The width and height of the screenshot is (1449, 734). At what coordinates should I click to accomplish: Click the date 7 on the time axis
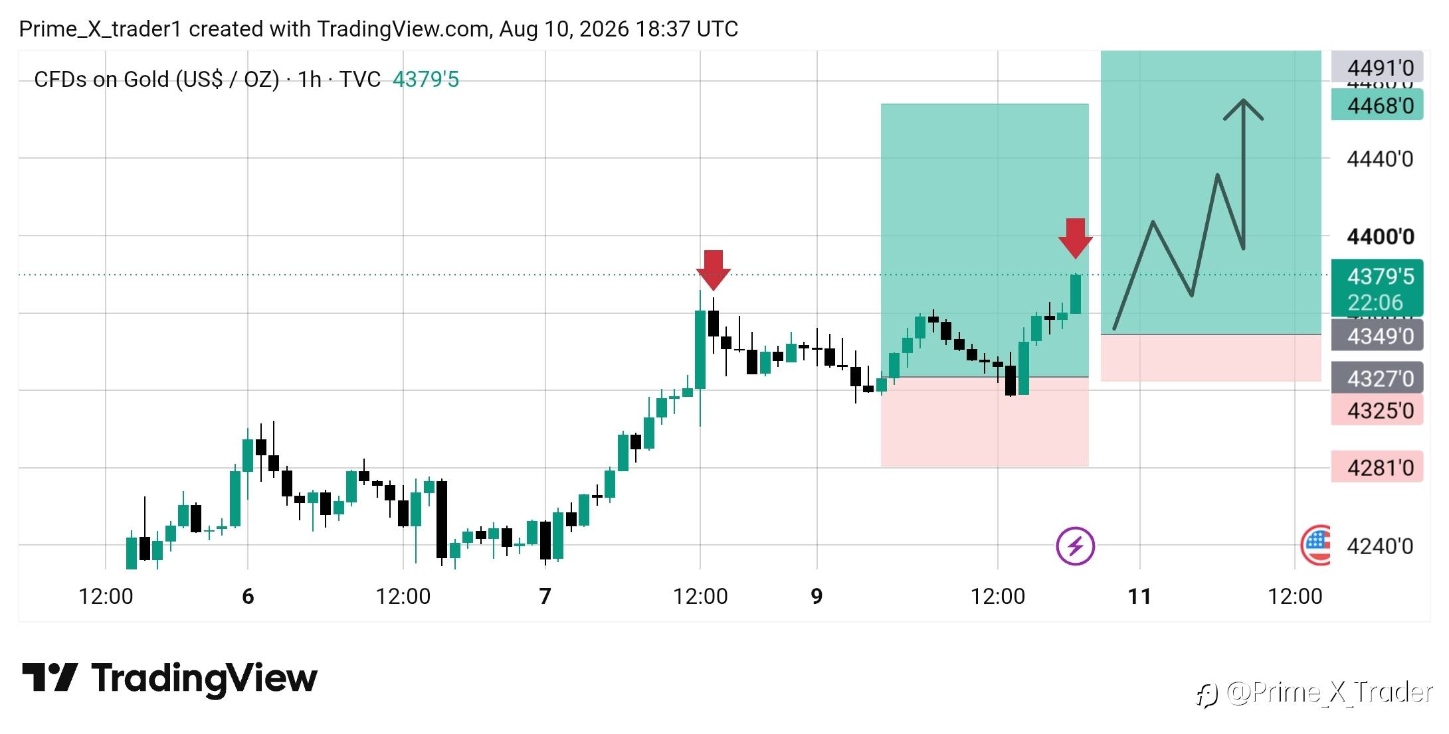[x=545, y=596]
